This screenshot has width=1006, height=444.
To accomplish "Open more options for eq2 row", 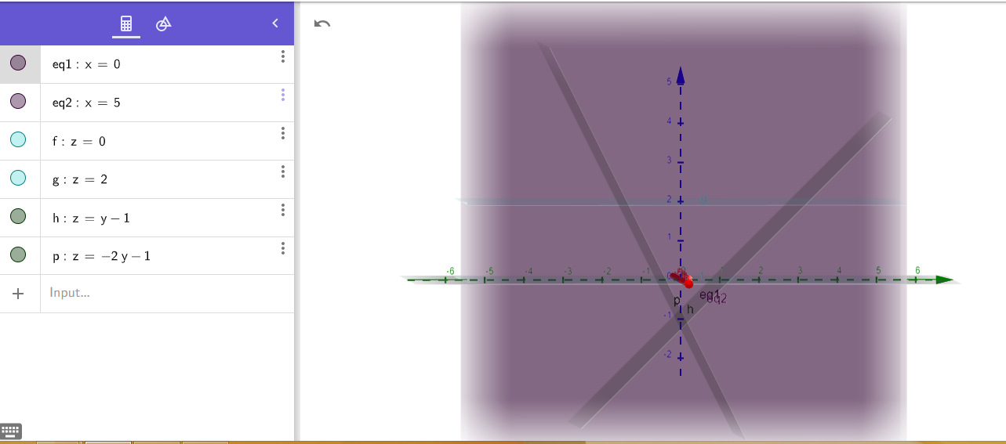I will coord(282,95).
